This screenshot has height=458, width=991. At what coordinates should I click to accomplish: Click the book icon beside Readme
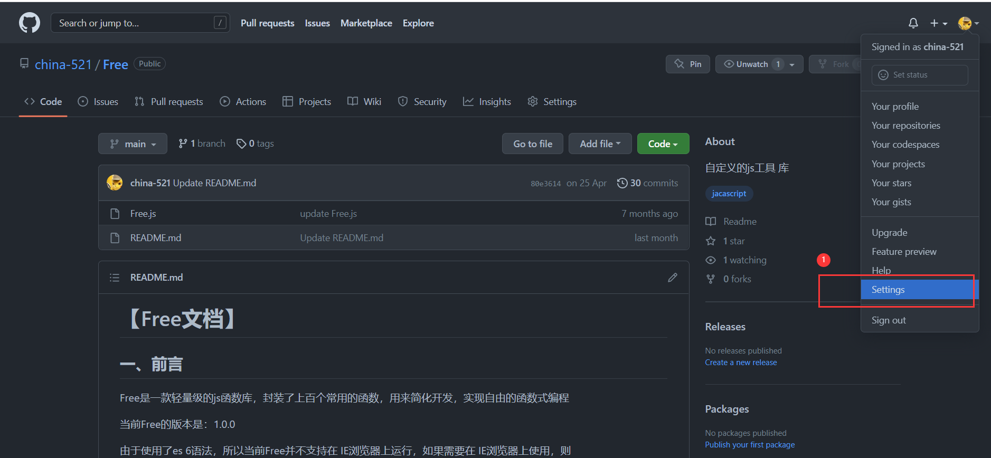pyautogui.click(x=711, y=222)
